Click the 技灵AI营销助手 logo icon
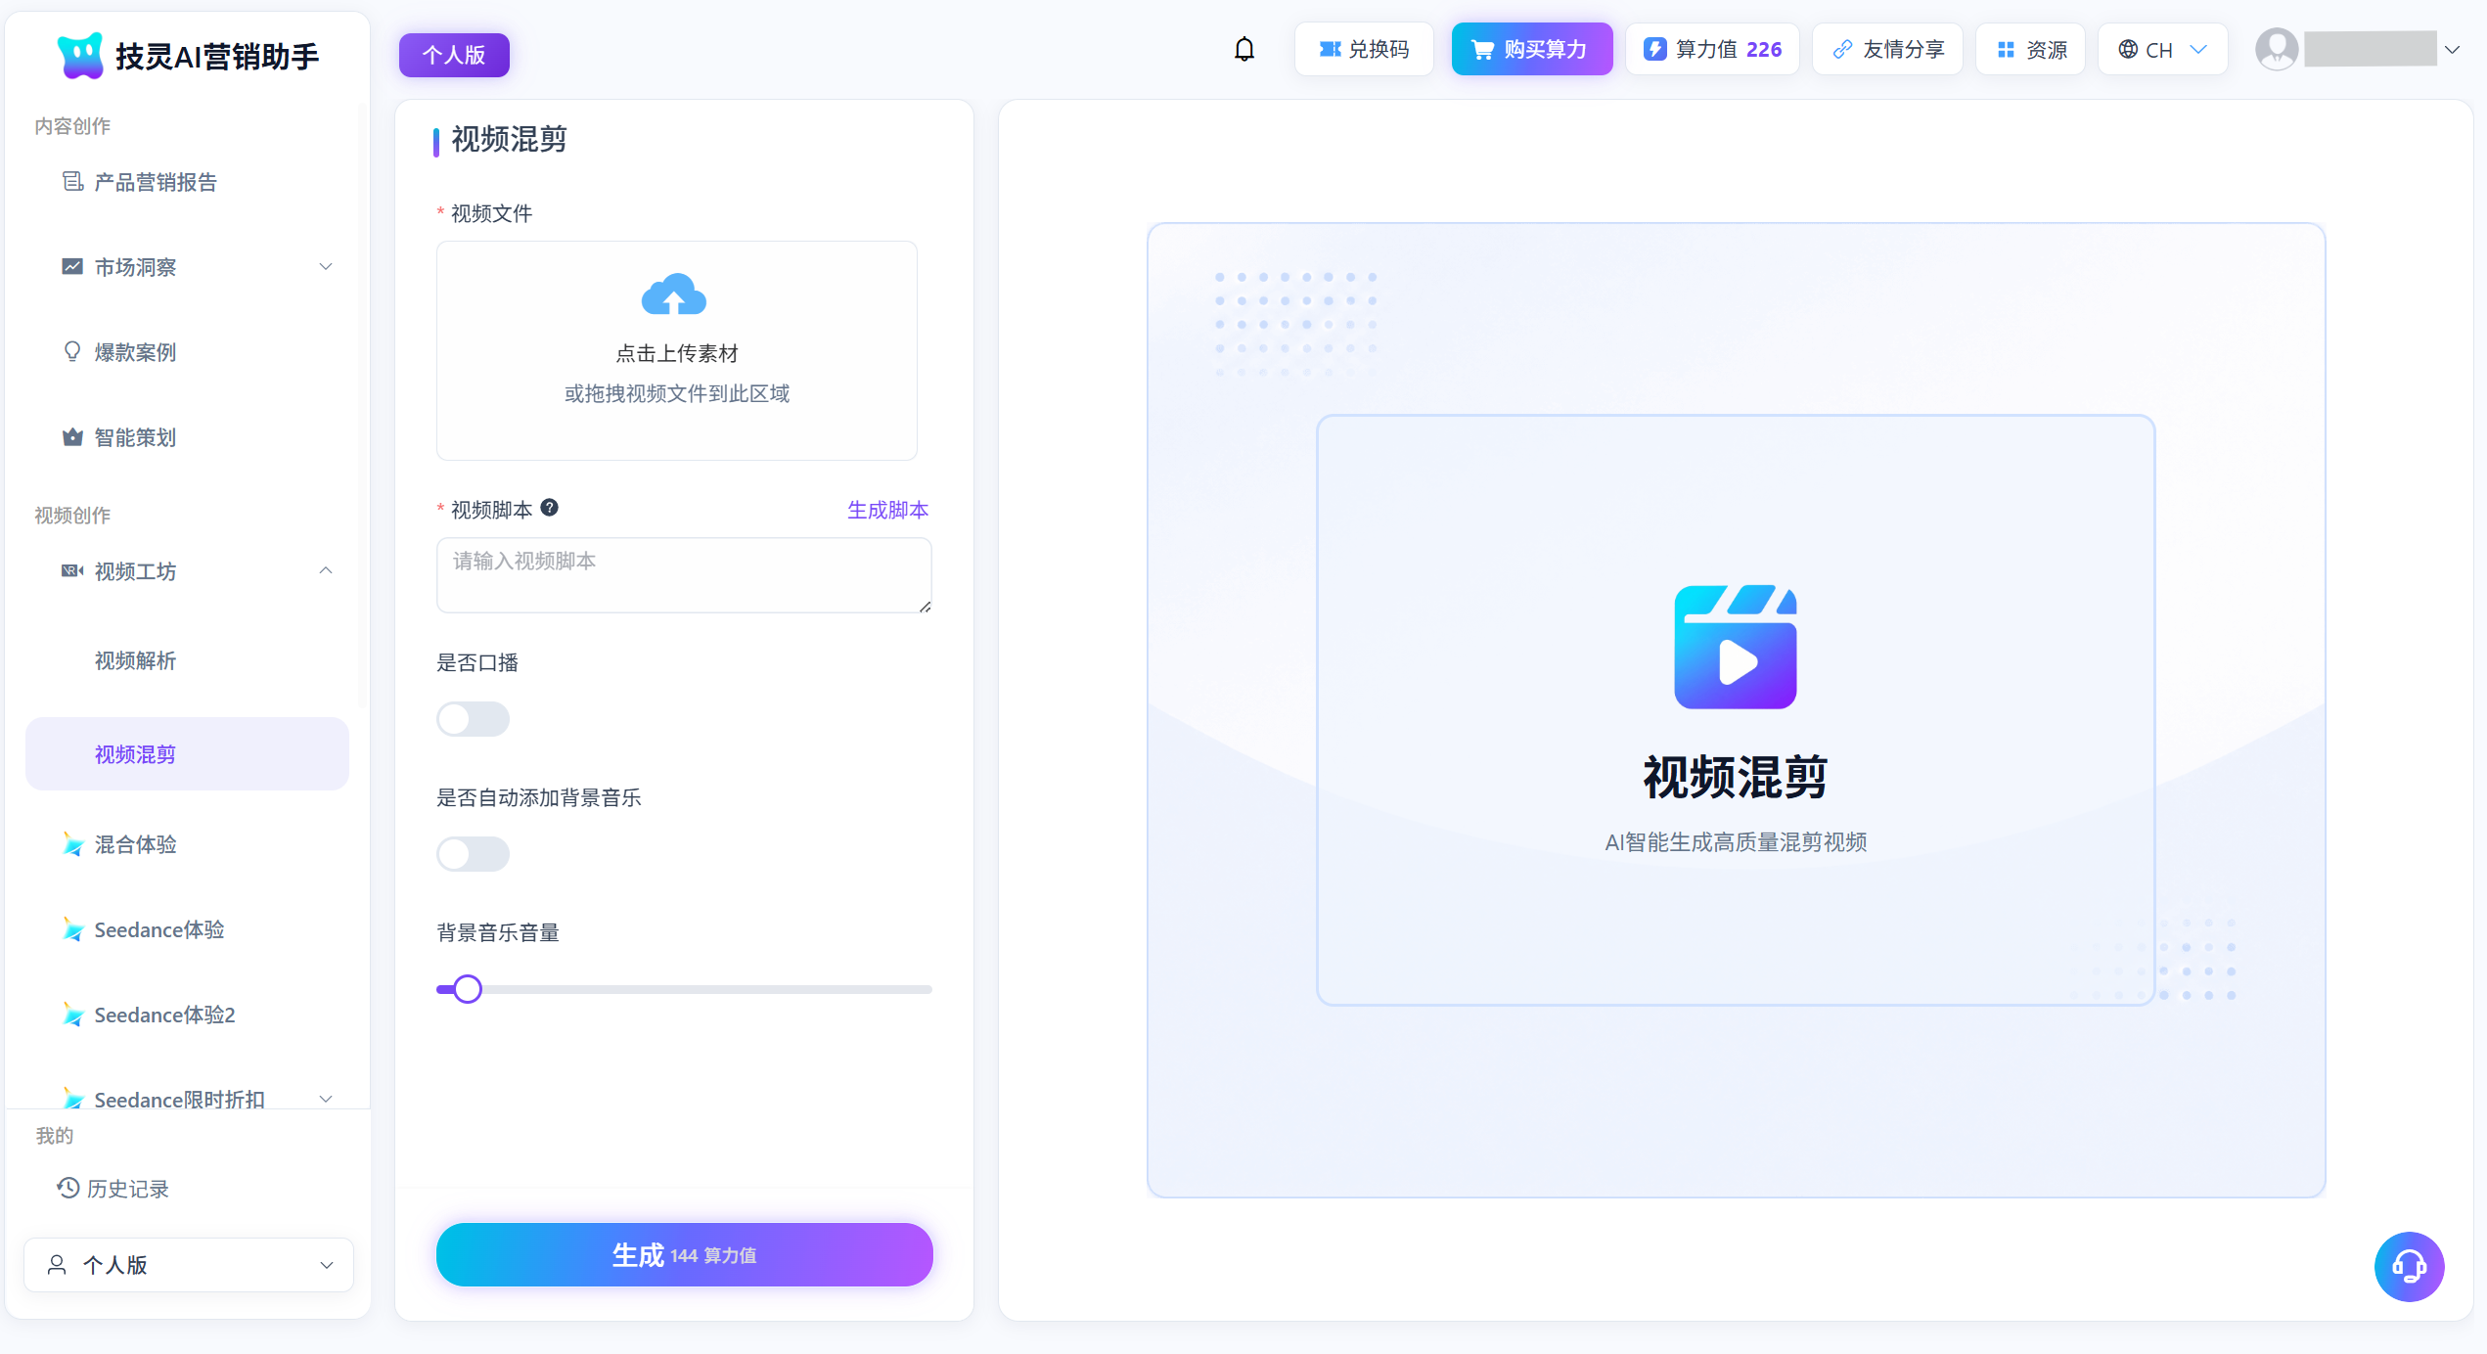Screen dimensions: 2487x1354 (80, 56)
